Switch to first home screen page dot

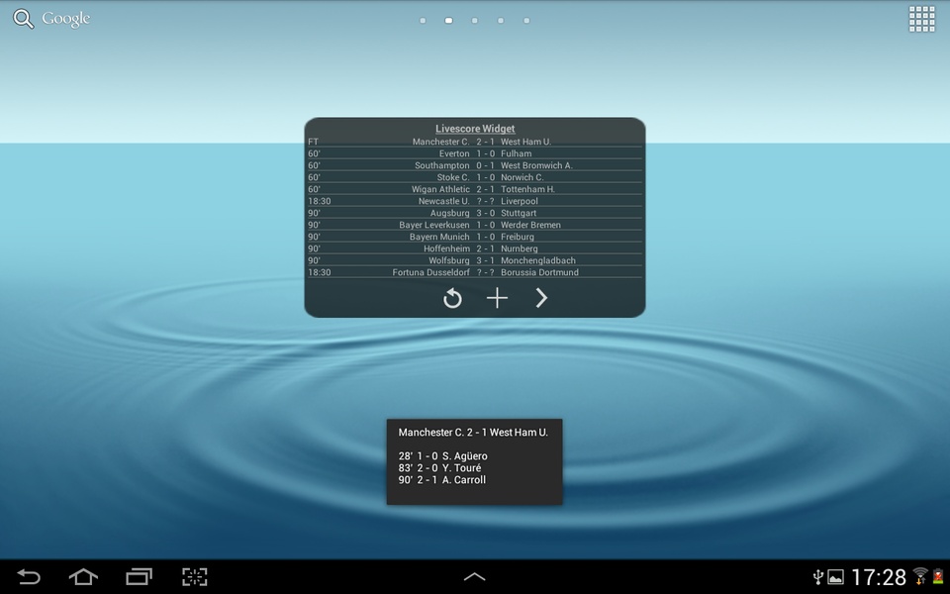[423, 21]
